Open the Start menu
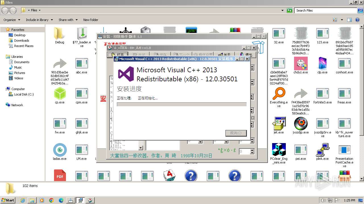The width and height of the screenshot is (364, 204). [8, 200]
